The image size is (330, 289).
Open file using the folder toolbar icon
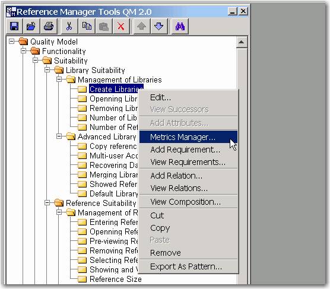coord(31,26)
